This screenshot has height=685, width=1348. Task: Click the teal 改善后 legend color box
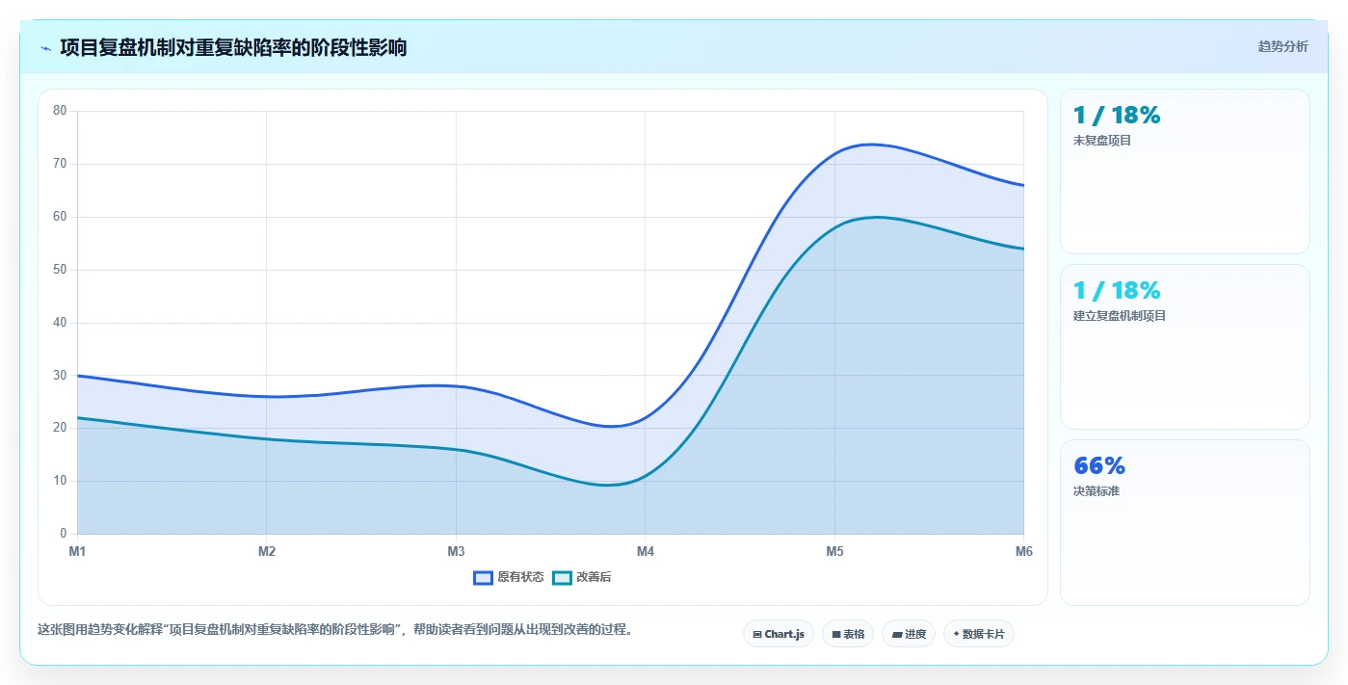[562, 578]
